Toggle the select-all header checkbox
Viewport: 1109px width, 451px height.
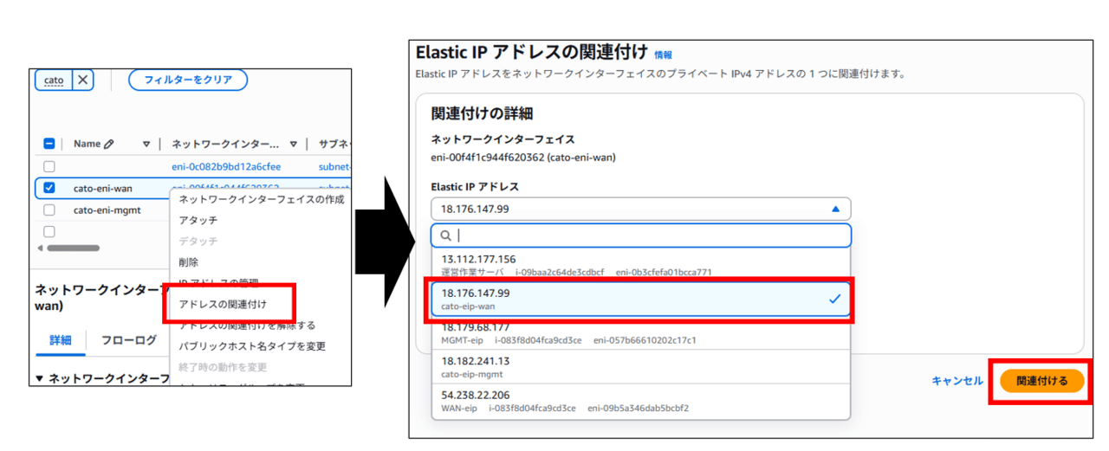click(x=49, y=145)
